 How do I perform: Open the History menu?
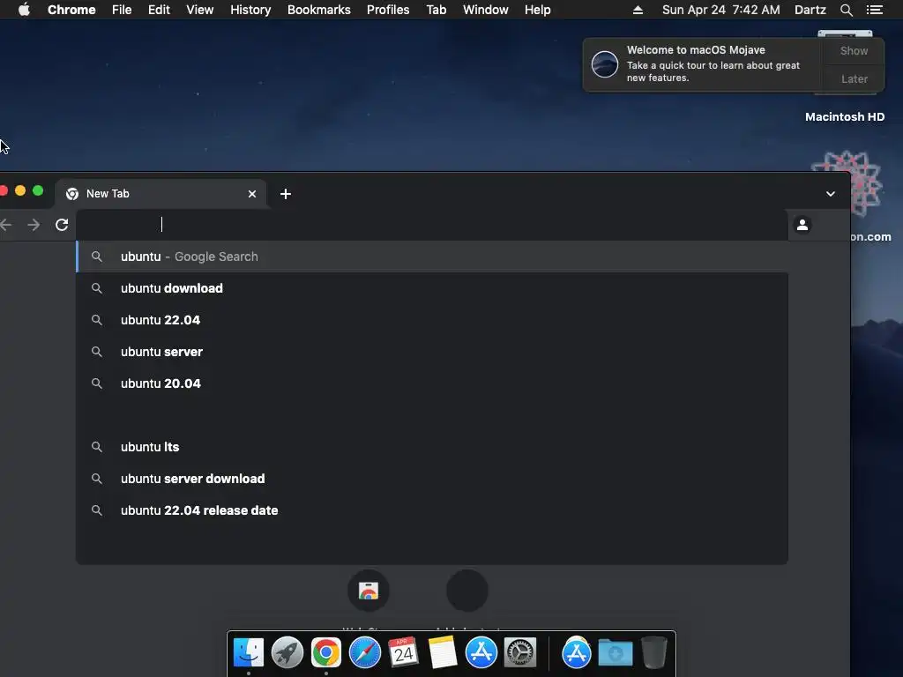coord(250,10)
